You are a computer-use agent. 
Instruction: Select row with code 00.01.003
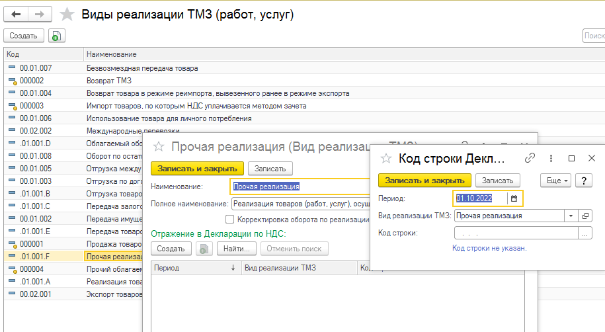click(x=73, y=181)
